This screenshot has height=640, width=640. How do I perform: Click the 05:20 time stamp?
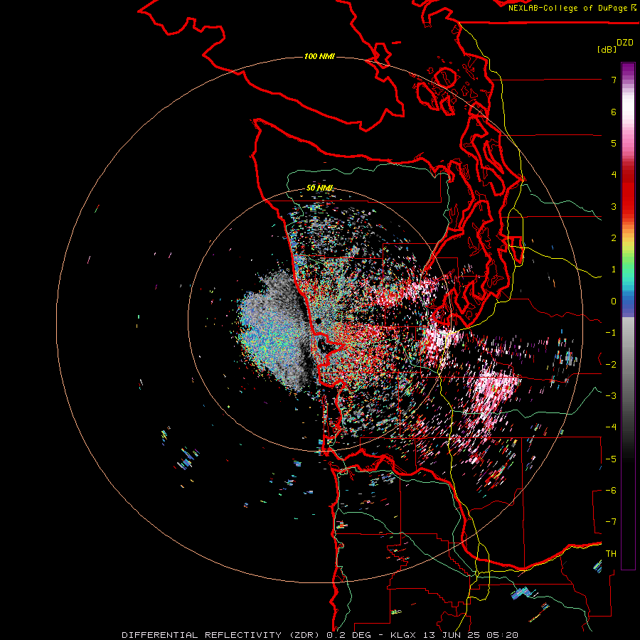tap(503, 635)
